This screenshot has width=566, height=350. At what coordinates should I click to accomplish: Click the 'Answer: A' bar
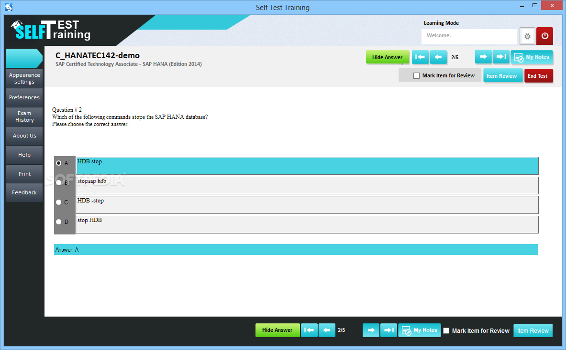pyautogui.click(x=296, y=250)
